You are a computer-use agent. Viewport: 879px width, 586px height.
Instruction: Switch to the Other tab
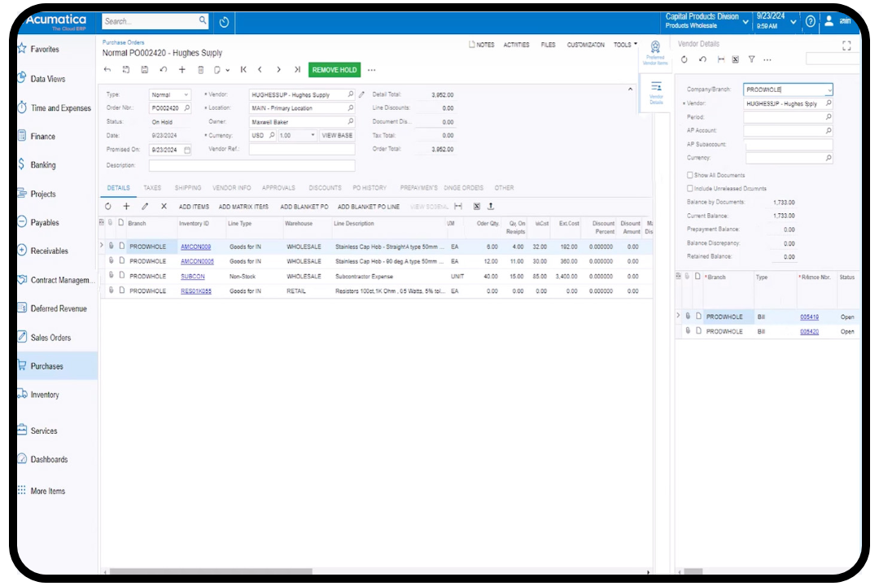[x=504, y=189]
